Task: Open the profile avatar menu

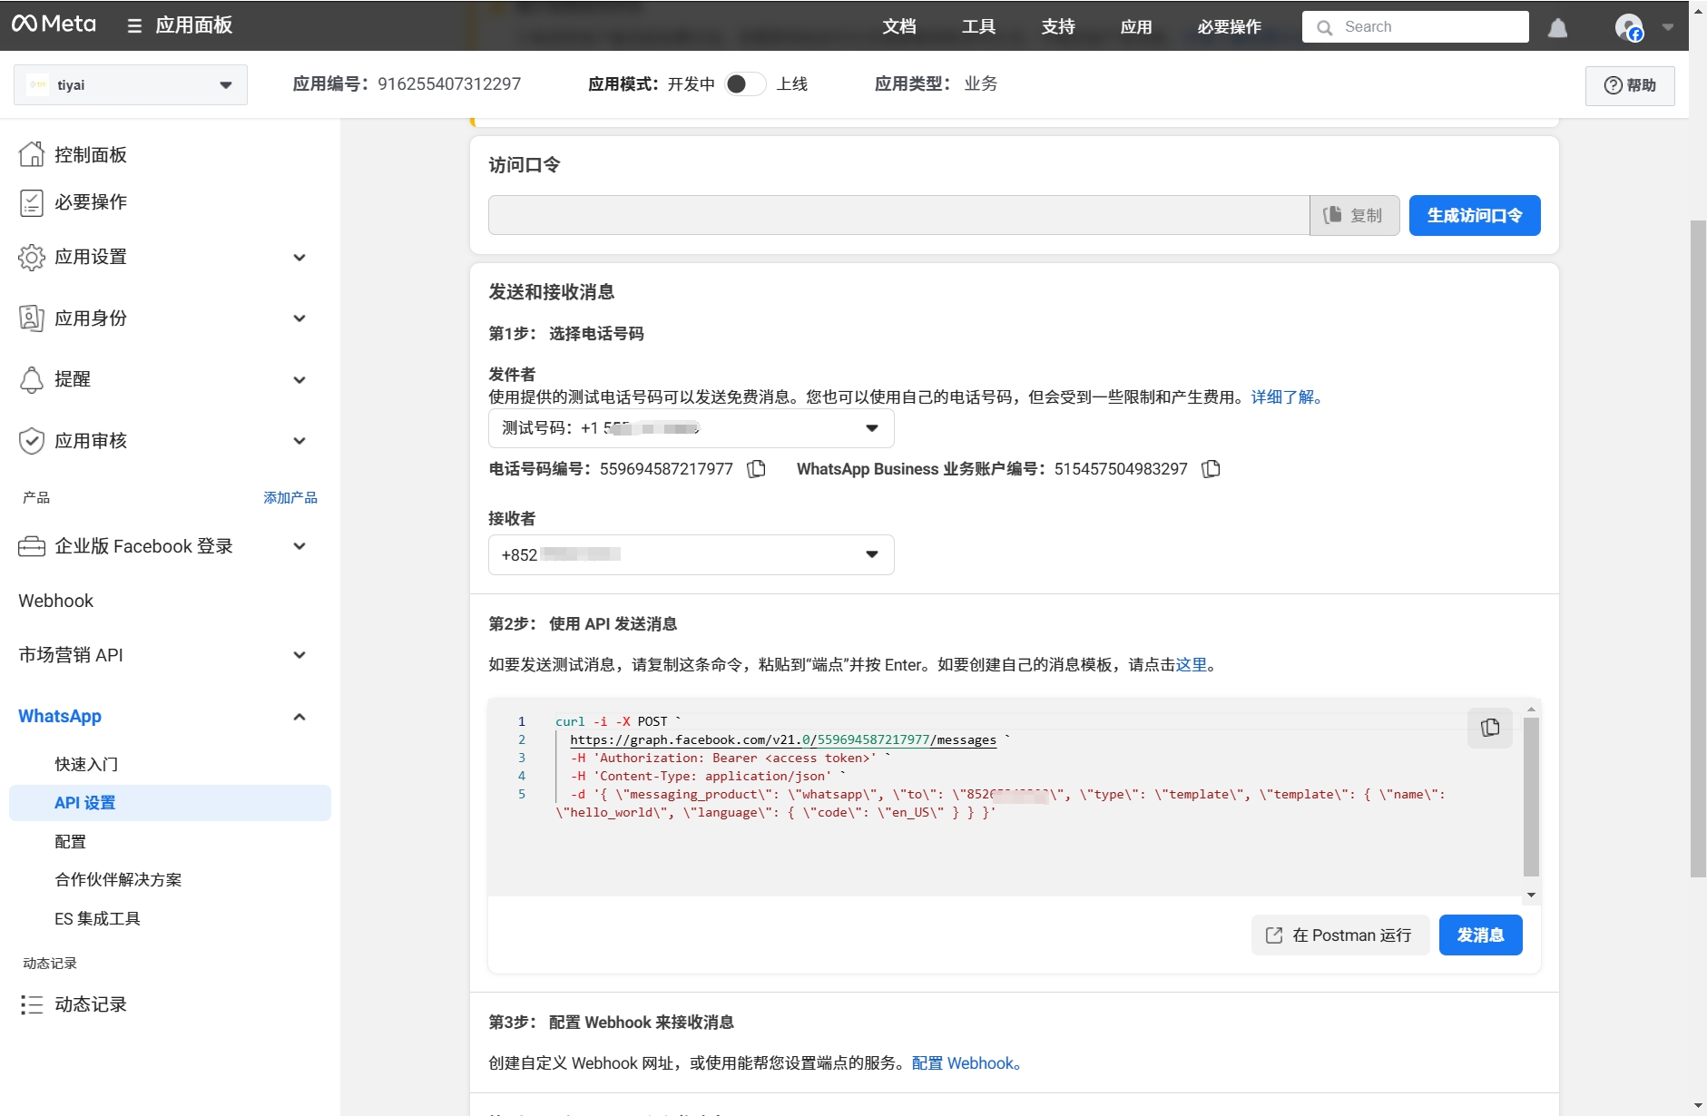Action: point(1629,27)
